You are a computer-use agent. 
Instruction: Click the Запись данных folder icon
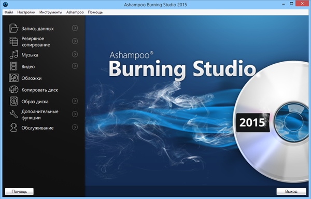click(x=13, y=28)
